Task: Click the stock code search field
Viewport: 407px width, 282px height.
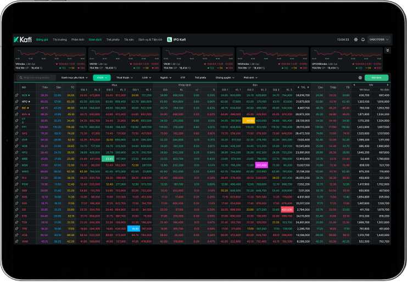Action: 36,78
